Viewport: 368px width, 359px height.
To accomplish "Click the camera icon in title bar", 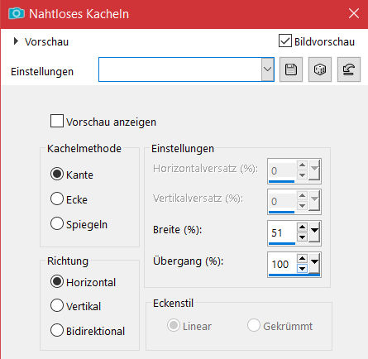I will click(x=17, y=13).
